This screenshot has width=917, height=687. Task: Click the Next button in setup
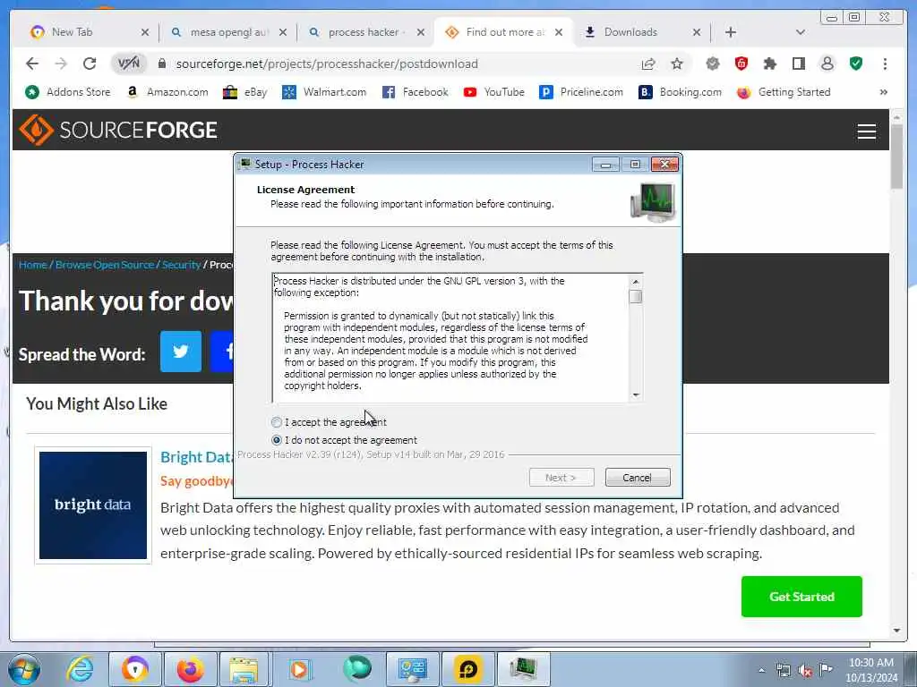(x=561, y=478)
